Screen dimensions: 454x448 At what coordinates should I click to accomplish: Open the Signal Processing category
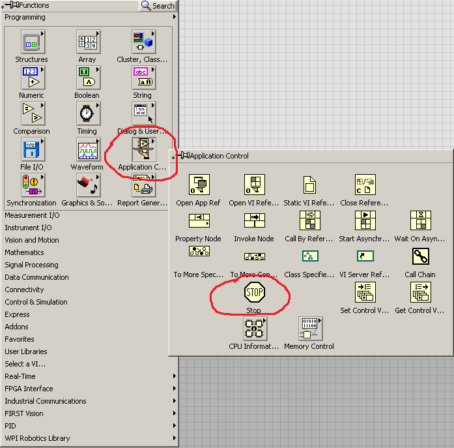pyautogui.click(x=31, y=265)
